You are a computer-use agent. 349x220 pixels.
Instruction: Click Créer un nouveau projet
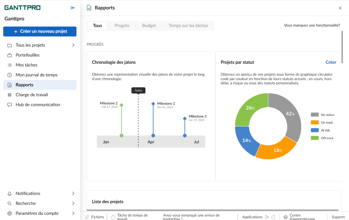40,31
